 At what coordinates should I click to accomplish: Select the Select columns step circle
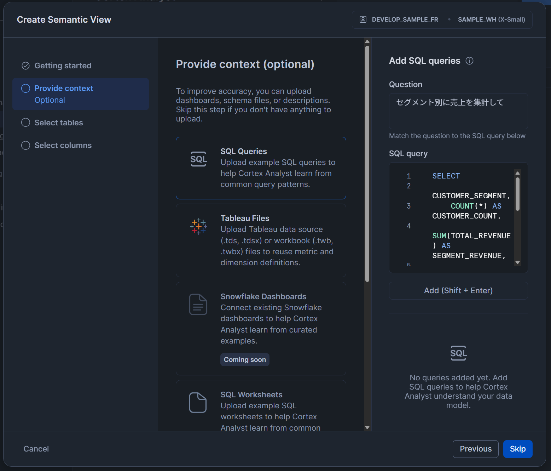point(26,146)
